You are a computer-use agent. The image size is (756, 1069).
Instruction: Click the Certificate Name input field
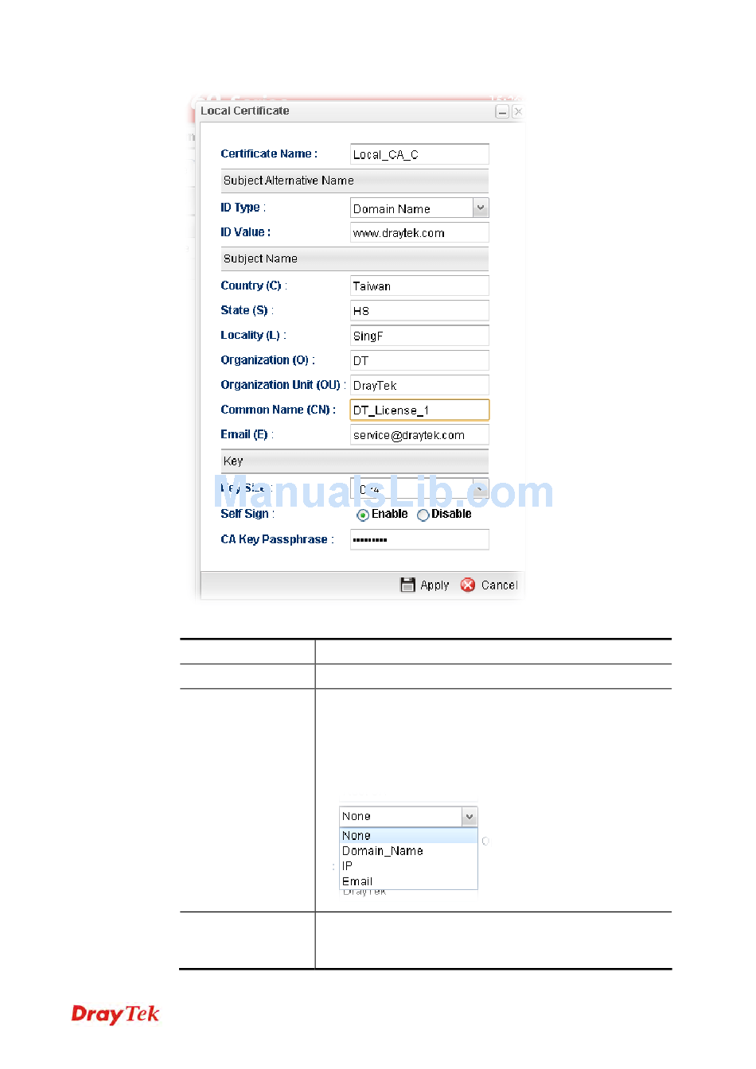[419, 154]
